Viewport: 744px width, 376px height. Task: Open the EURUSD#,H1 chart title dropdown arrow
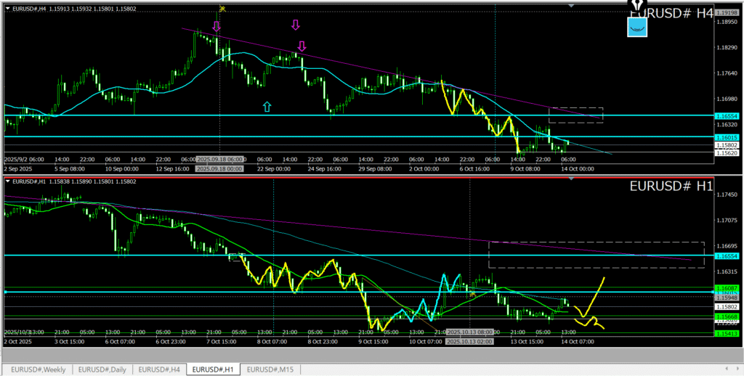pos(7,181)
